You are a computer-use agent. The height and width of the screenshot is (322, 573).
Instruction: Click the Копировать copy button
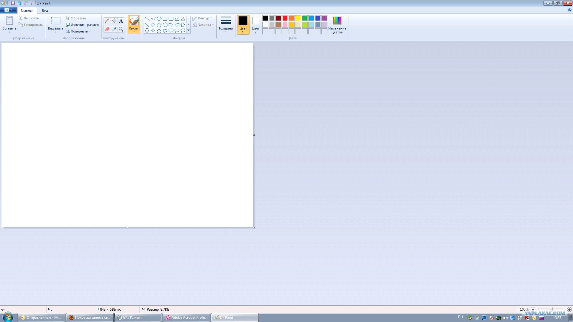point(31,25)
